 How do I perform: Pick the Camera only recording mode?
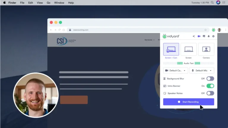click(206, 49)
